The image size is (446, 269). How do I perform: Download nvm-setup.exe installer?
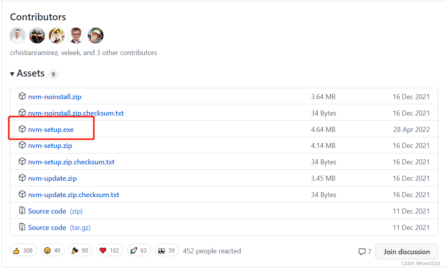click(x=51, y=130)
